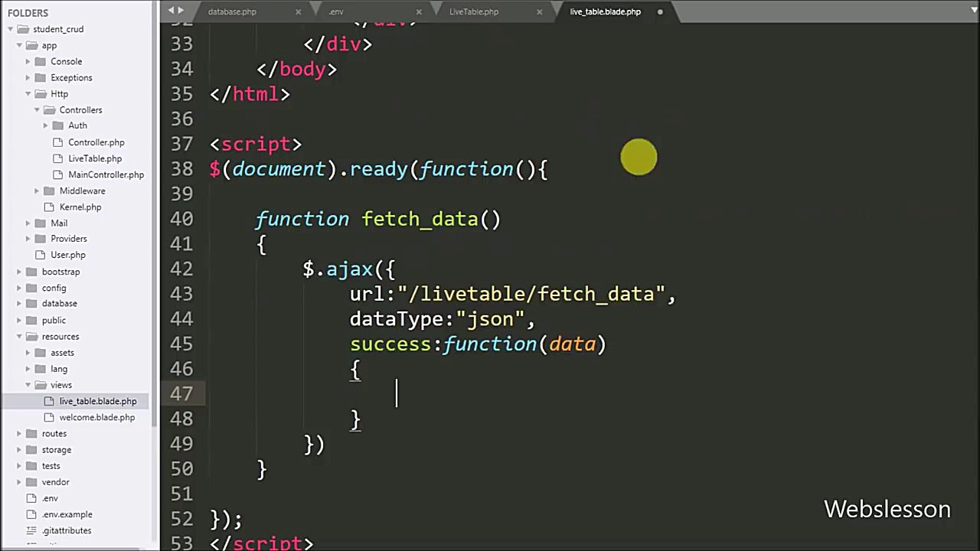Expand the vendor folder
Image resolution: width=980 pixels, height=551 pixels.
19,482
